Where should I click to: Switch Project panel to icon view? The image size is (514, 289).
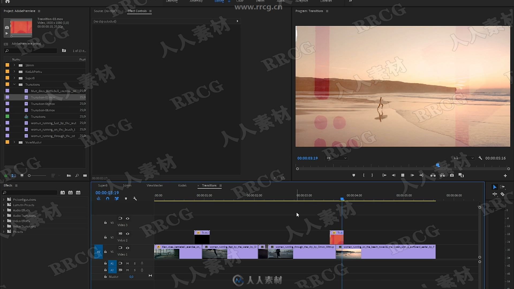click(x=22, y=176)
